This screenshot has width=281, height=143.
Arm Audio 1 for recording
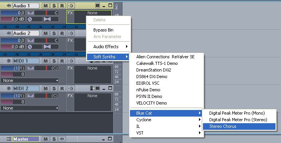pos(62,6)
